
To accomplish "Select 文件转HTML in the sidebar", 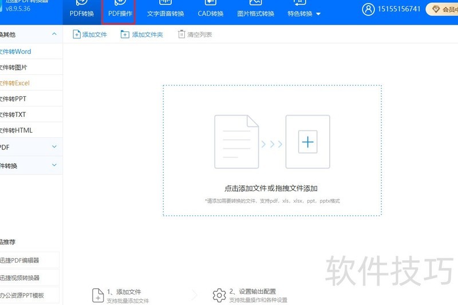I will (31, 130).
